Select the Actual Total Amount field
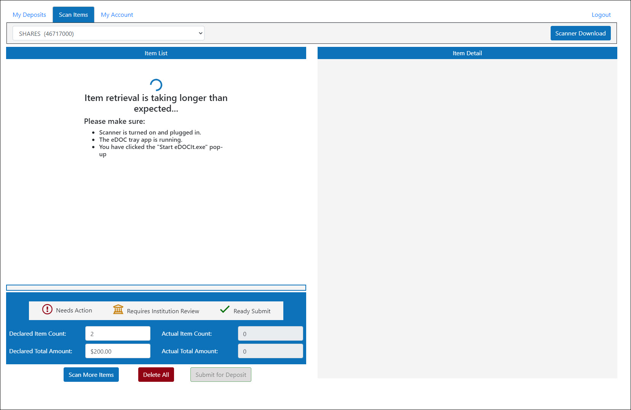 270,351
